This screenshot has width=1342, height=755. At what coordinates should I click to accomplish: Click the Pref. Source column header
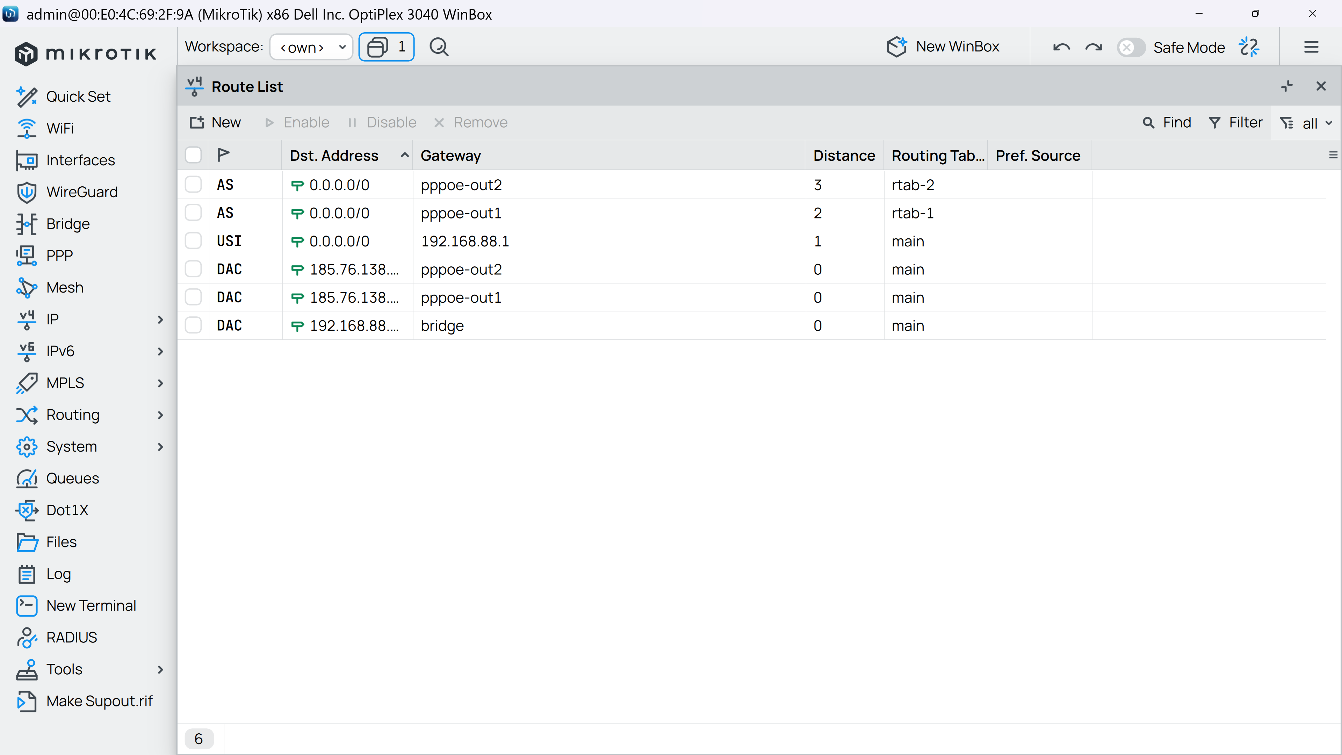tap(1039, 155)
